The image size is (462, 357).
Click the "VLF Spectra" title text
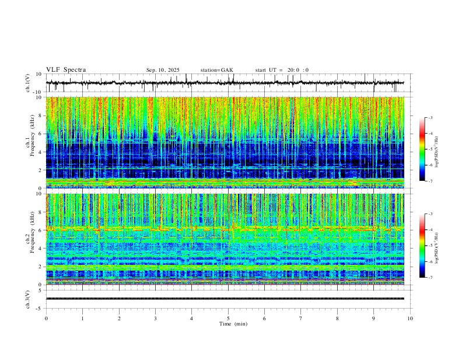click(66, 70)
